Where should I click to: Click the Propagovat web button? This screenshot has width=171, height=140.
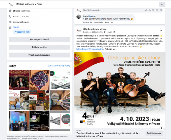click(22, 32)
